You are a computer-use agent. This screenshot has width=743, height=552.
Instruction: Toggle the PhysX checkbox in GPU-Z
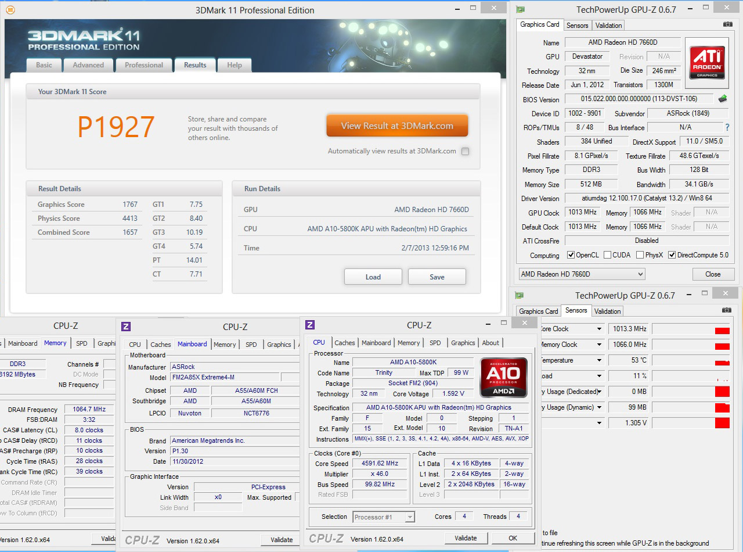(640, 255)
